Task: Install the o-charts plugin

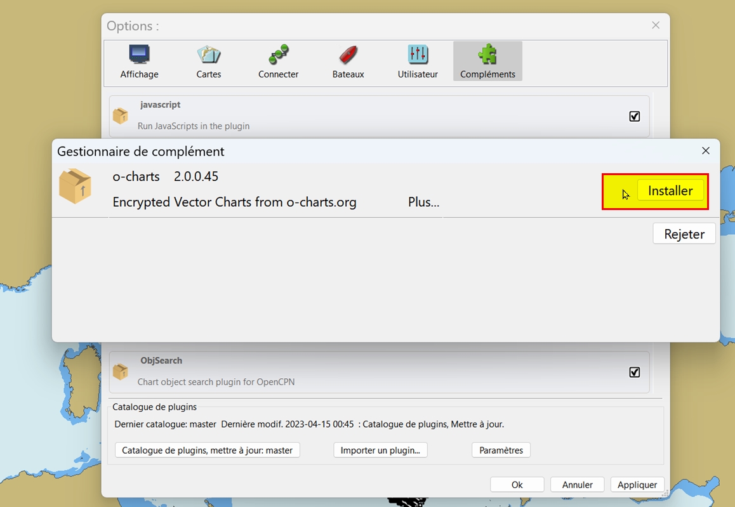Action: coord(670,191)
